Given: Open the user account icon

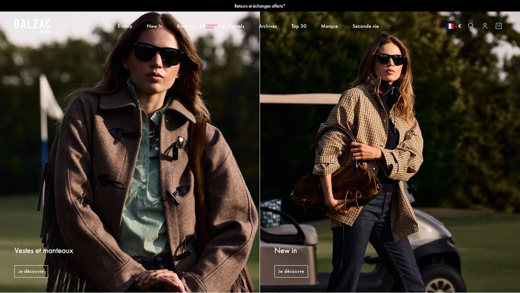Looking at the screenshot, I should point(485,26).
